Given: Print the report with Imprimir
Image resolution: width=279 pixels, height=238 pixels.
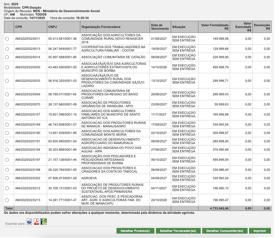Looking at the screenshot, I should 260,231.
